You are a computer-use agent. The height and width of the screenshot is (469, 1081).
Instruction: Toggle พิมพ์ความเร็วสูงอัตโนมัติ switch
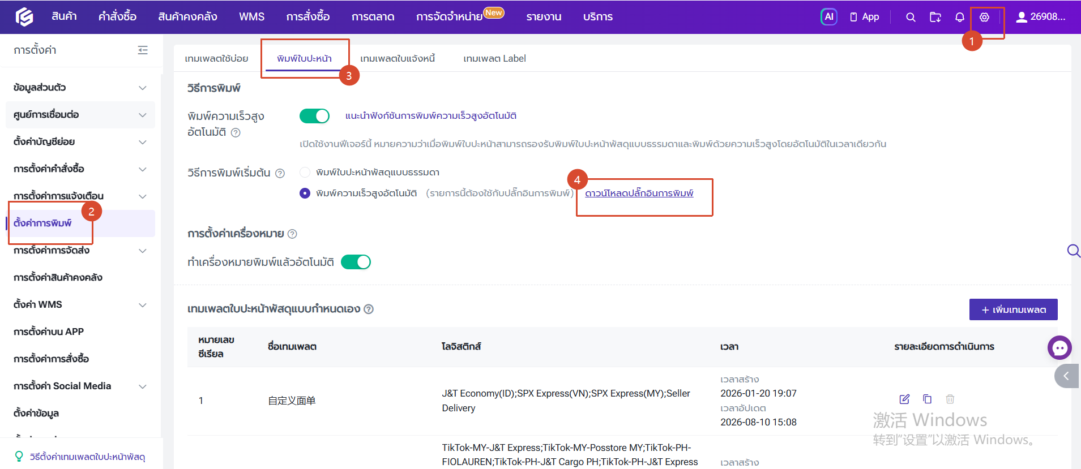pos(314,116)
